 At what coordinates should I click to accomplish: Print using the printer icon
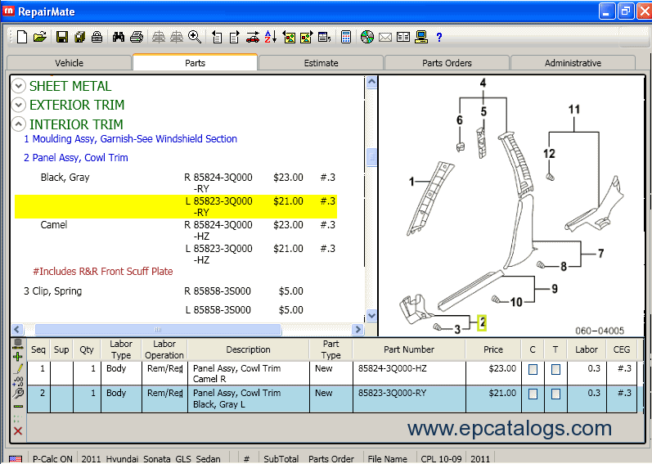pyautogui.click(x=137, y=37)
